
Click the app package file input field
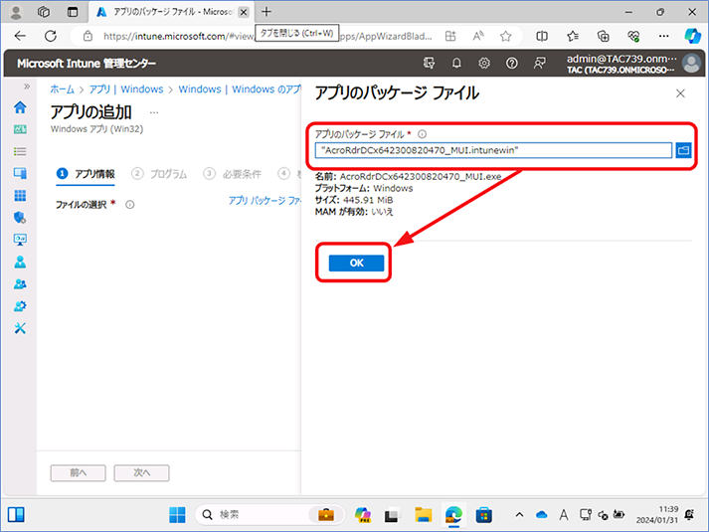[x=493, y=150]
